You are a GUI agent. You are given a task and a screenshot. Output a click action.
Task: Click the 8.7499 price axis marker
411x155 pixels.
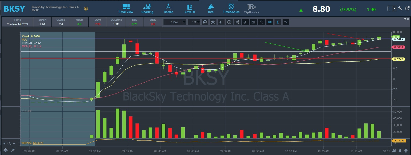pyautogui.click(x=398, y=39)
